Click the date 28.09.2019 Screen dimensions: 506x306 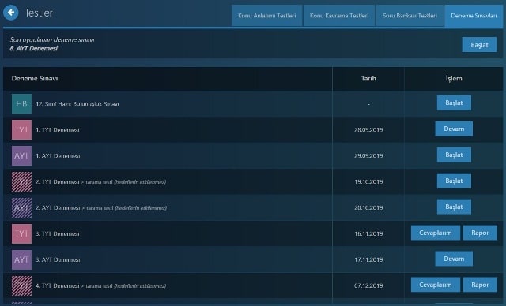368,129
